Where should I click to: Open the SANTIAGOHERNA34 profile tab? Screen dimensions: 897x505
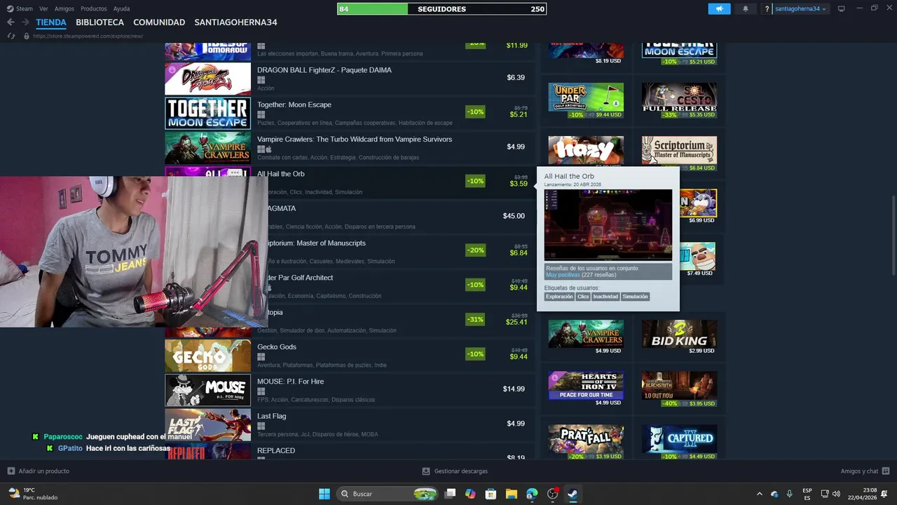pyautogui.click(x=235, y=22)
